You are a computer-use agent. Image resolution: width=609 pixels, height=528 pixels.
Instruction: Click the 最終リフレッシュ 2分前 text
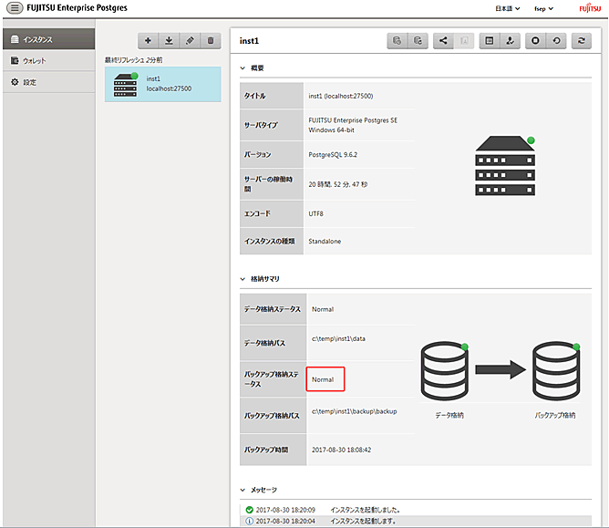pos(134,60)
